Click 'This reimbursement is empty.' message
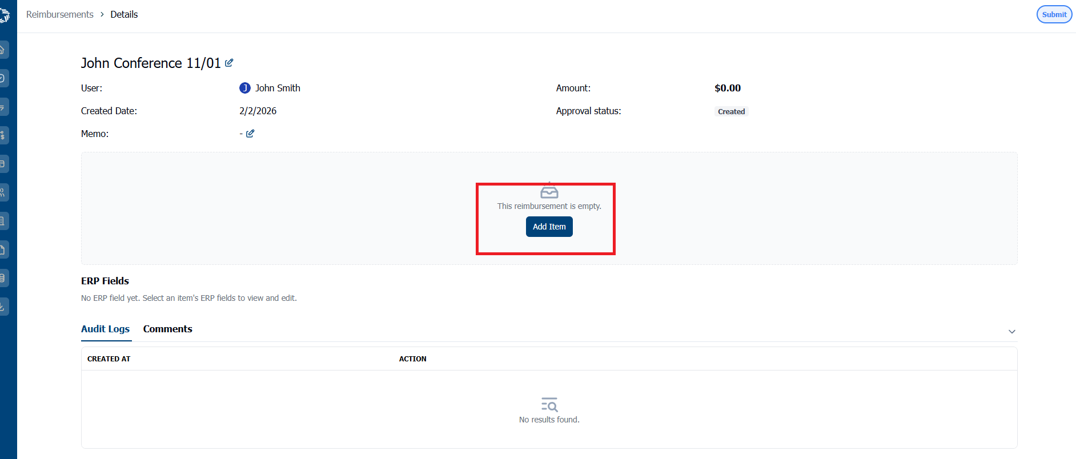This screenshot has width=1076, height=459. 549,206
